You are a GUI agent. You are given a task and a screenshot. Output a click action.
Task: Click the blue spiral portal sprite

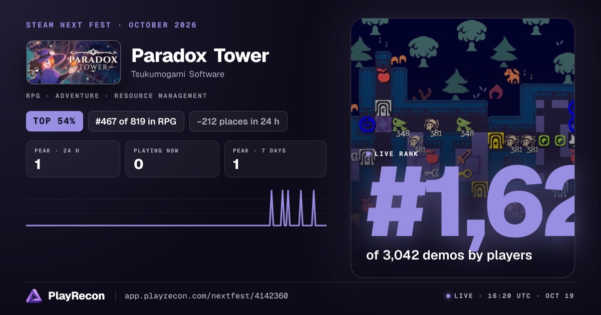pos(368,123)
